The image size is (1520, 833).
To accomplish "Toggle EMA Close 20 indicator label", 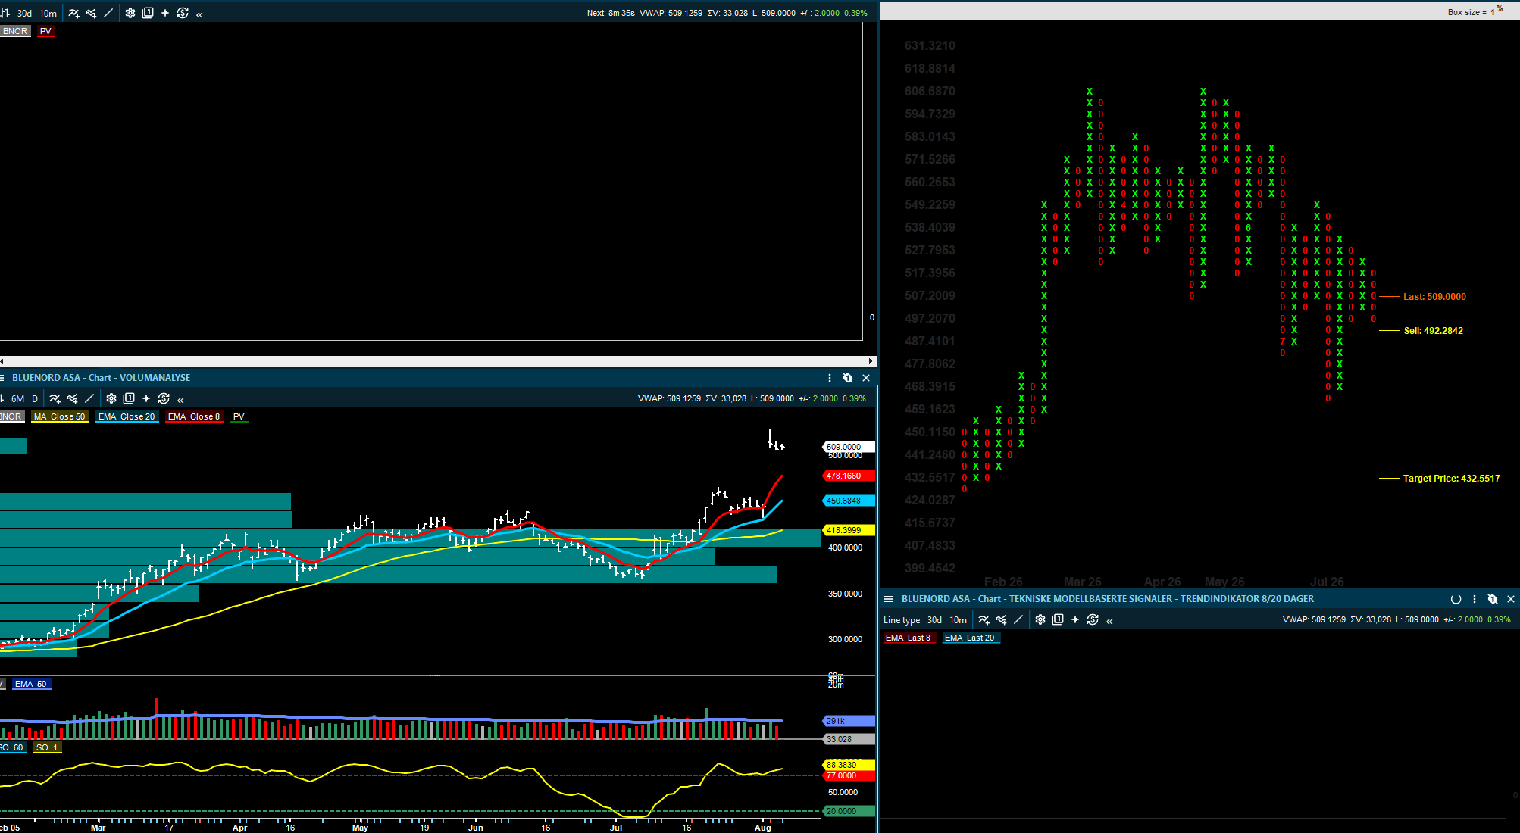I will tap(127, 416).
